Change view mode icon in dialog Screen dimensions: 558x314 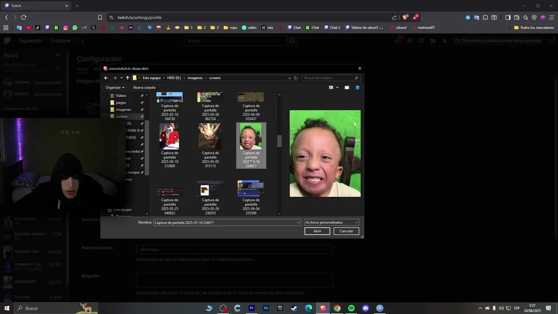[331, 88]
